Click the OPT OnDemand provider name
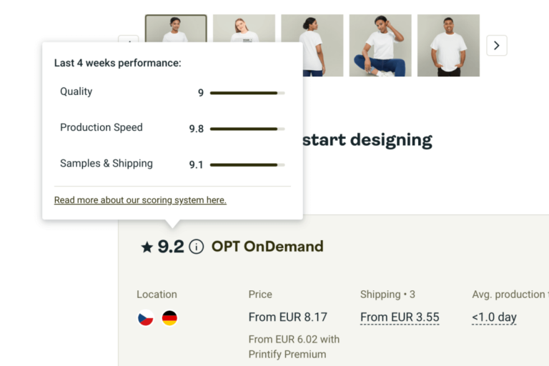 point(267,247)
